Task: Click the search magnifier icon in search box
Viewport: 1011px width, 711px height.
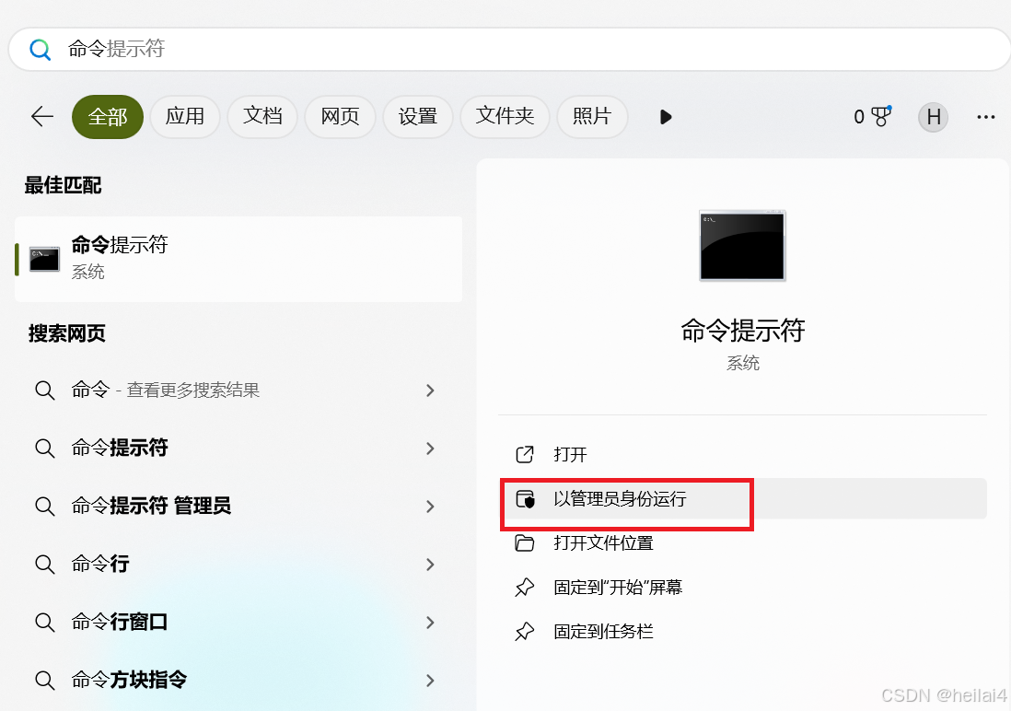Action: coord(40,49)
